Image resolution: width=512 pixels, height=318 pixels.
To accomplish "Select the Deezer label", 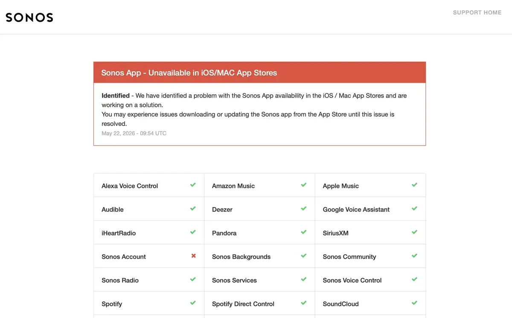I will tap(222, 209).
